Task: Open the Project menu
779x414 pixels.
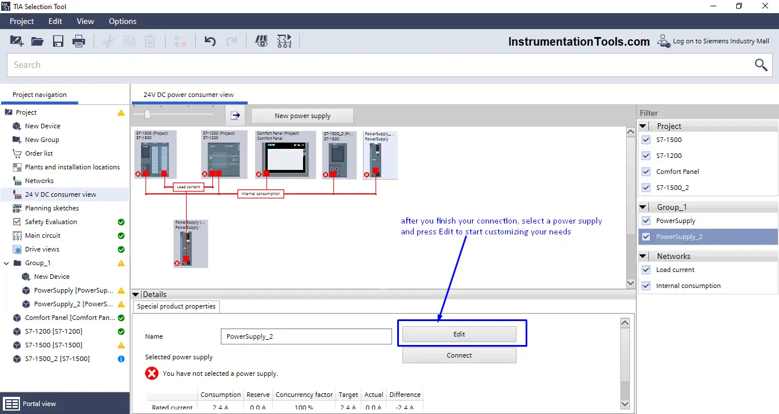Action: [x=22, y=21]
